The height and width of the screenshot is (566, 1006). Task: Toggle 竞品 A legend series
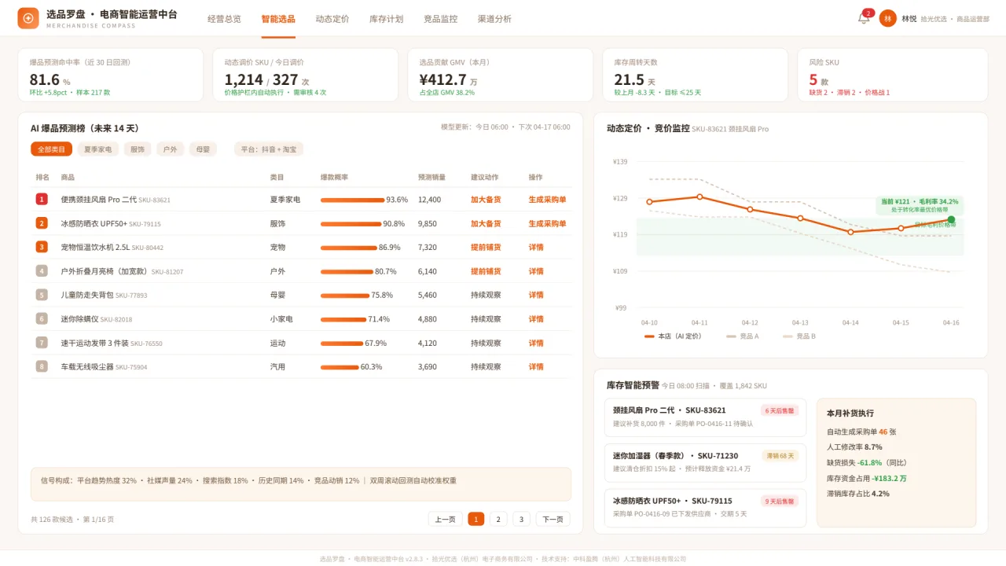[x=743, y=336]
